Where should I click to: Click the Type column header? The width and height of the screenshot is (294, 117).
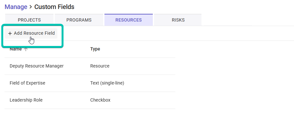95,49
